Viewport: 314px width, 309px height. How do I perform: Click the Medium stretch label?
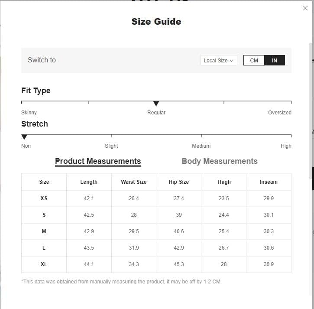pos(201,146)
